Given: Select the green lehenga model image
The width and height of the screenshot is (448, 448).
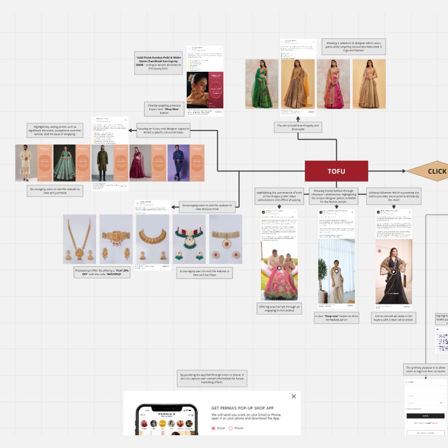Looking at the screenshot, I should tap(262, 84).
